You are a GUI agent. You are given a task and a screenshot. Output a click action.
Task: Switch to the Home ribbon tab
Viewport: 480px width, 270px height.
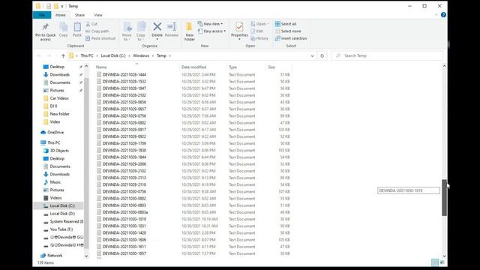[61, 15]
